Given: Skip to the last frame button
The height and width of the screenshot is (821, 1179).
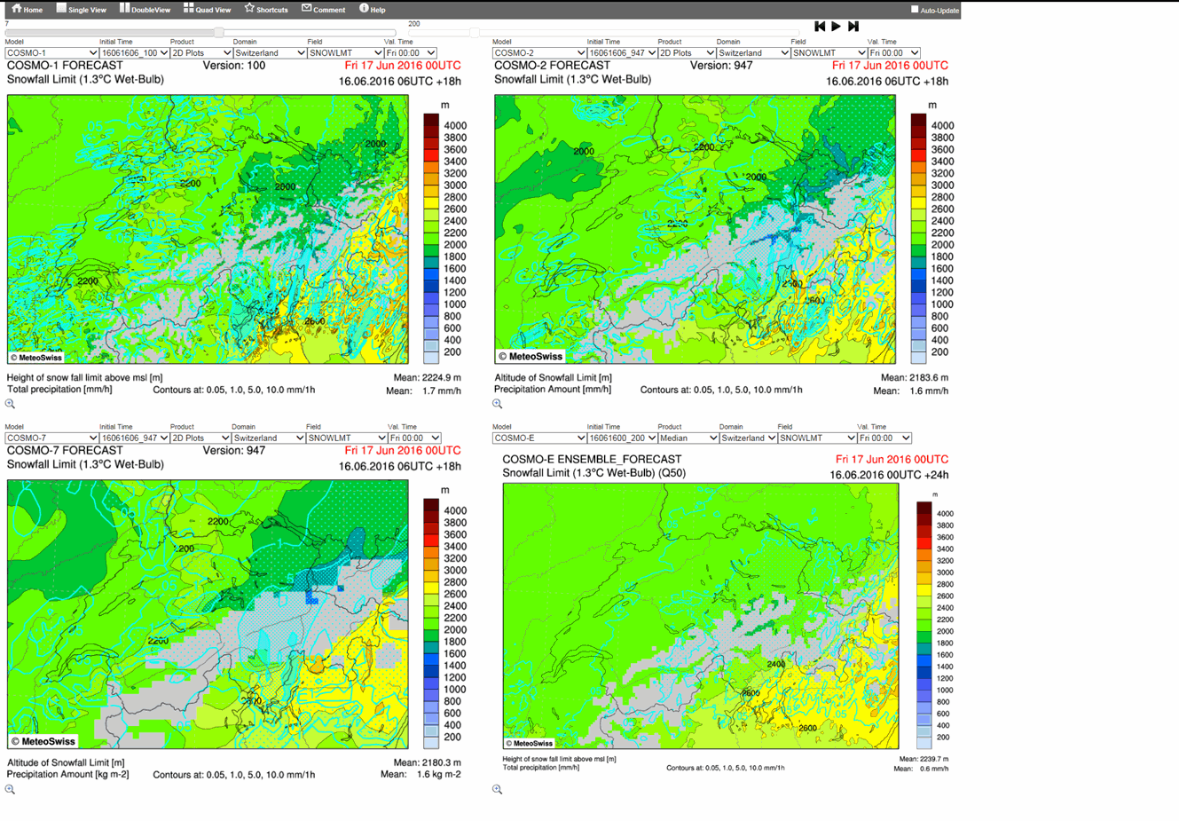Looking at the screenshot, I should [x=853, y=27].
